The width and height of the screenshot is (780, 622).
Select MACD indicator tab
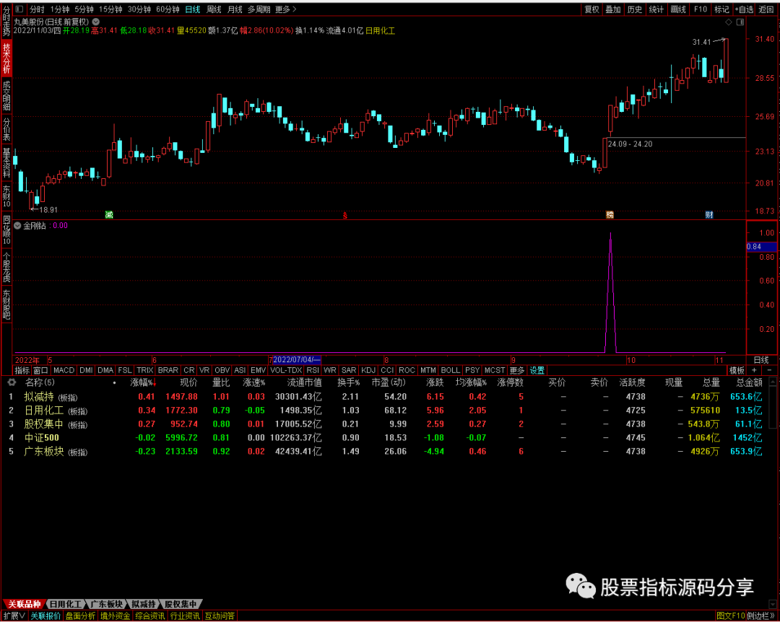[x=64, y=370]
